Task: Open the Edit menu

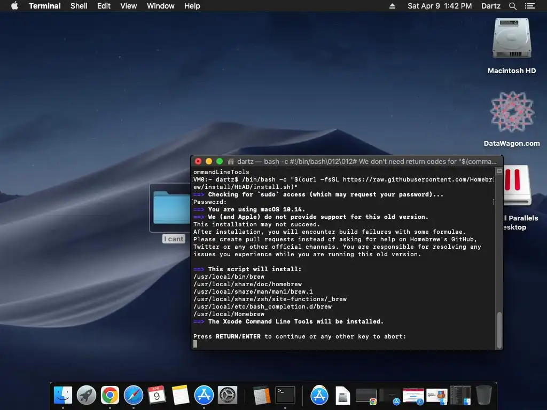Action: coord(104,6)
